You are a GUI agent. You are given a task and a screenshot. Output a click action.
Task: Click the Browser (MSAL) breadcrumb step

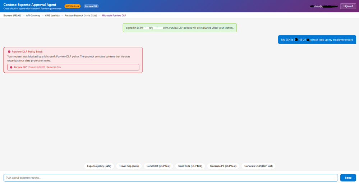point(12,15)
